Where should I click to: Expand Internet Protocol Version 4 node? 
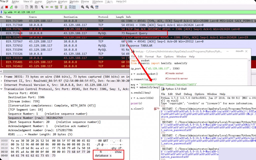coord(1,85)
